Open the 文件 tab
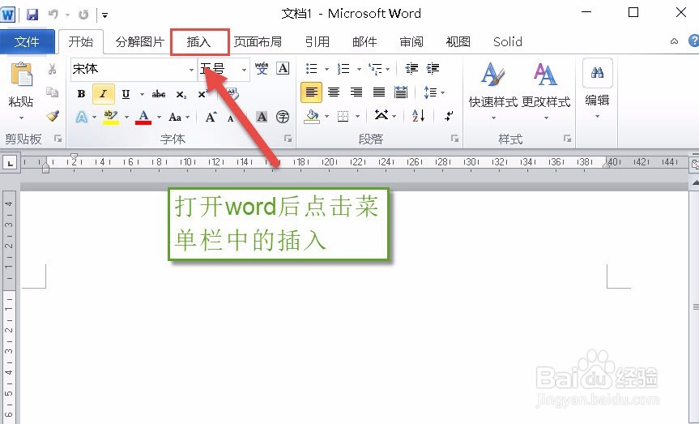This screenshot has height=424, width=699. [27, 42]
